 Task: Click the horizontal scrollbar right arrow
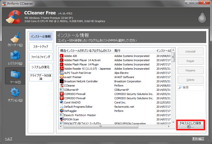click(169, 126)
